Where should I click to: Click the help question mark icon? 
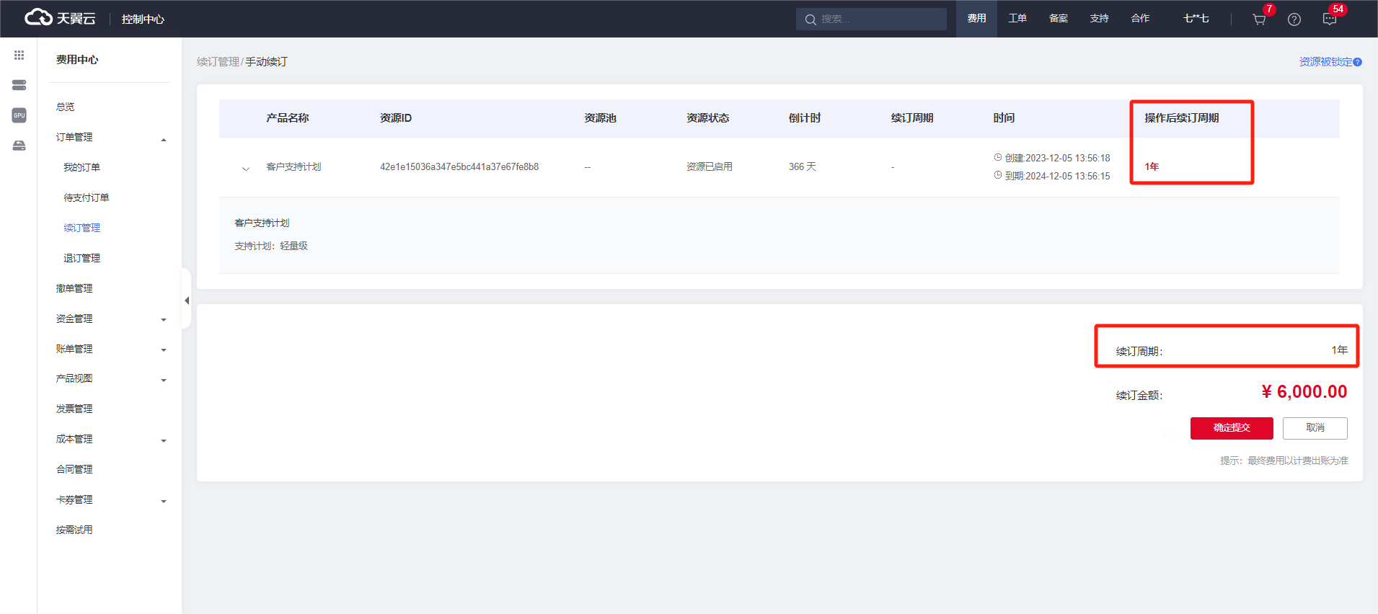(1294, 19)
